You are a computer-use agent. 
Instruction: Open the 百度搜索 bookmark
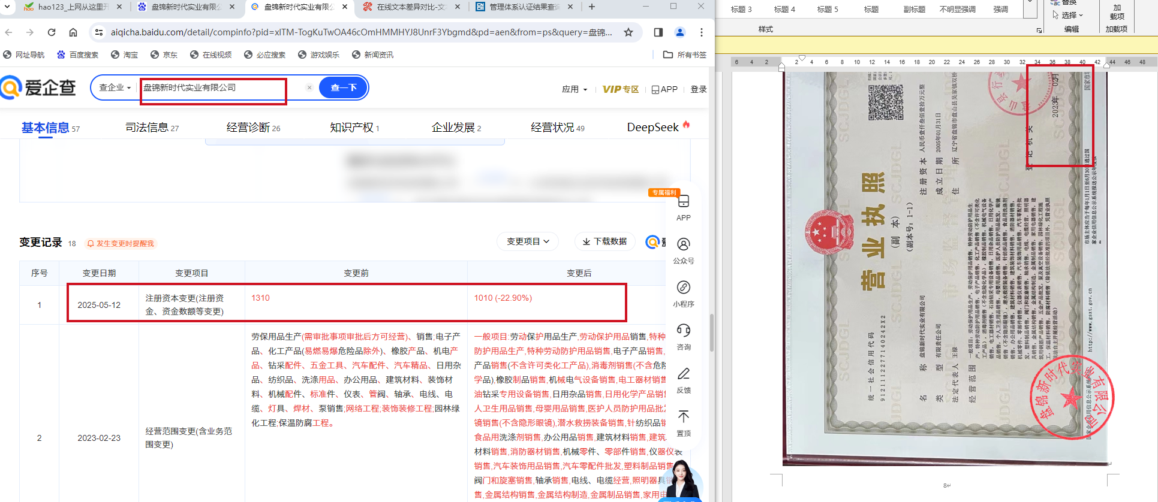tap(77, 55)
